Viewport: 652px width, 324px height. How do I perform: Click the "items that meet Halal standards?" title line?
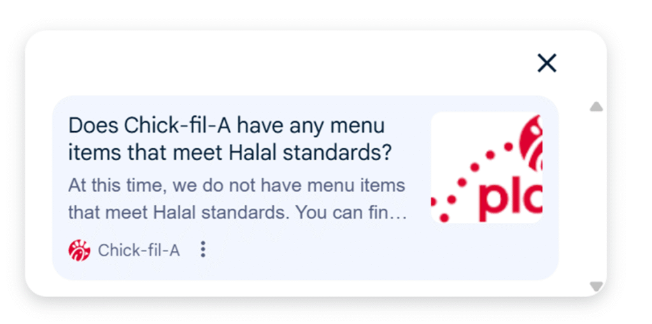[x=229, y=153]
